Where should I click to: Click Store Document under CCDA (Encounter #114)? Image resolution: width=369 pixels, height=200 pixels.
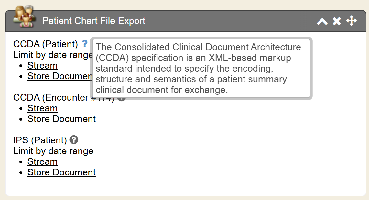pyautogui.click(x=61, y=119)
